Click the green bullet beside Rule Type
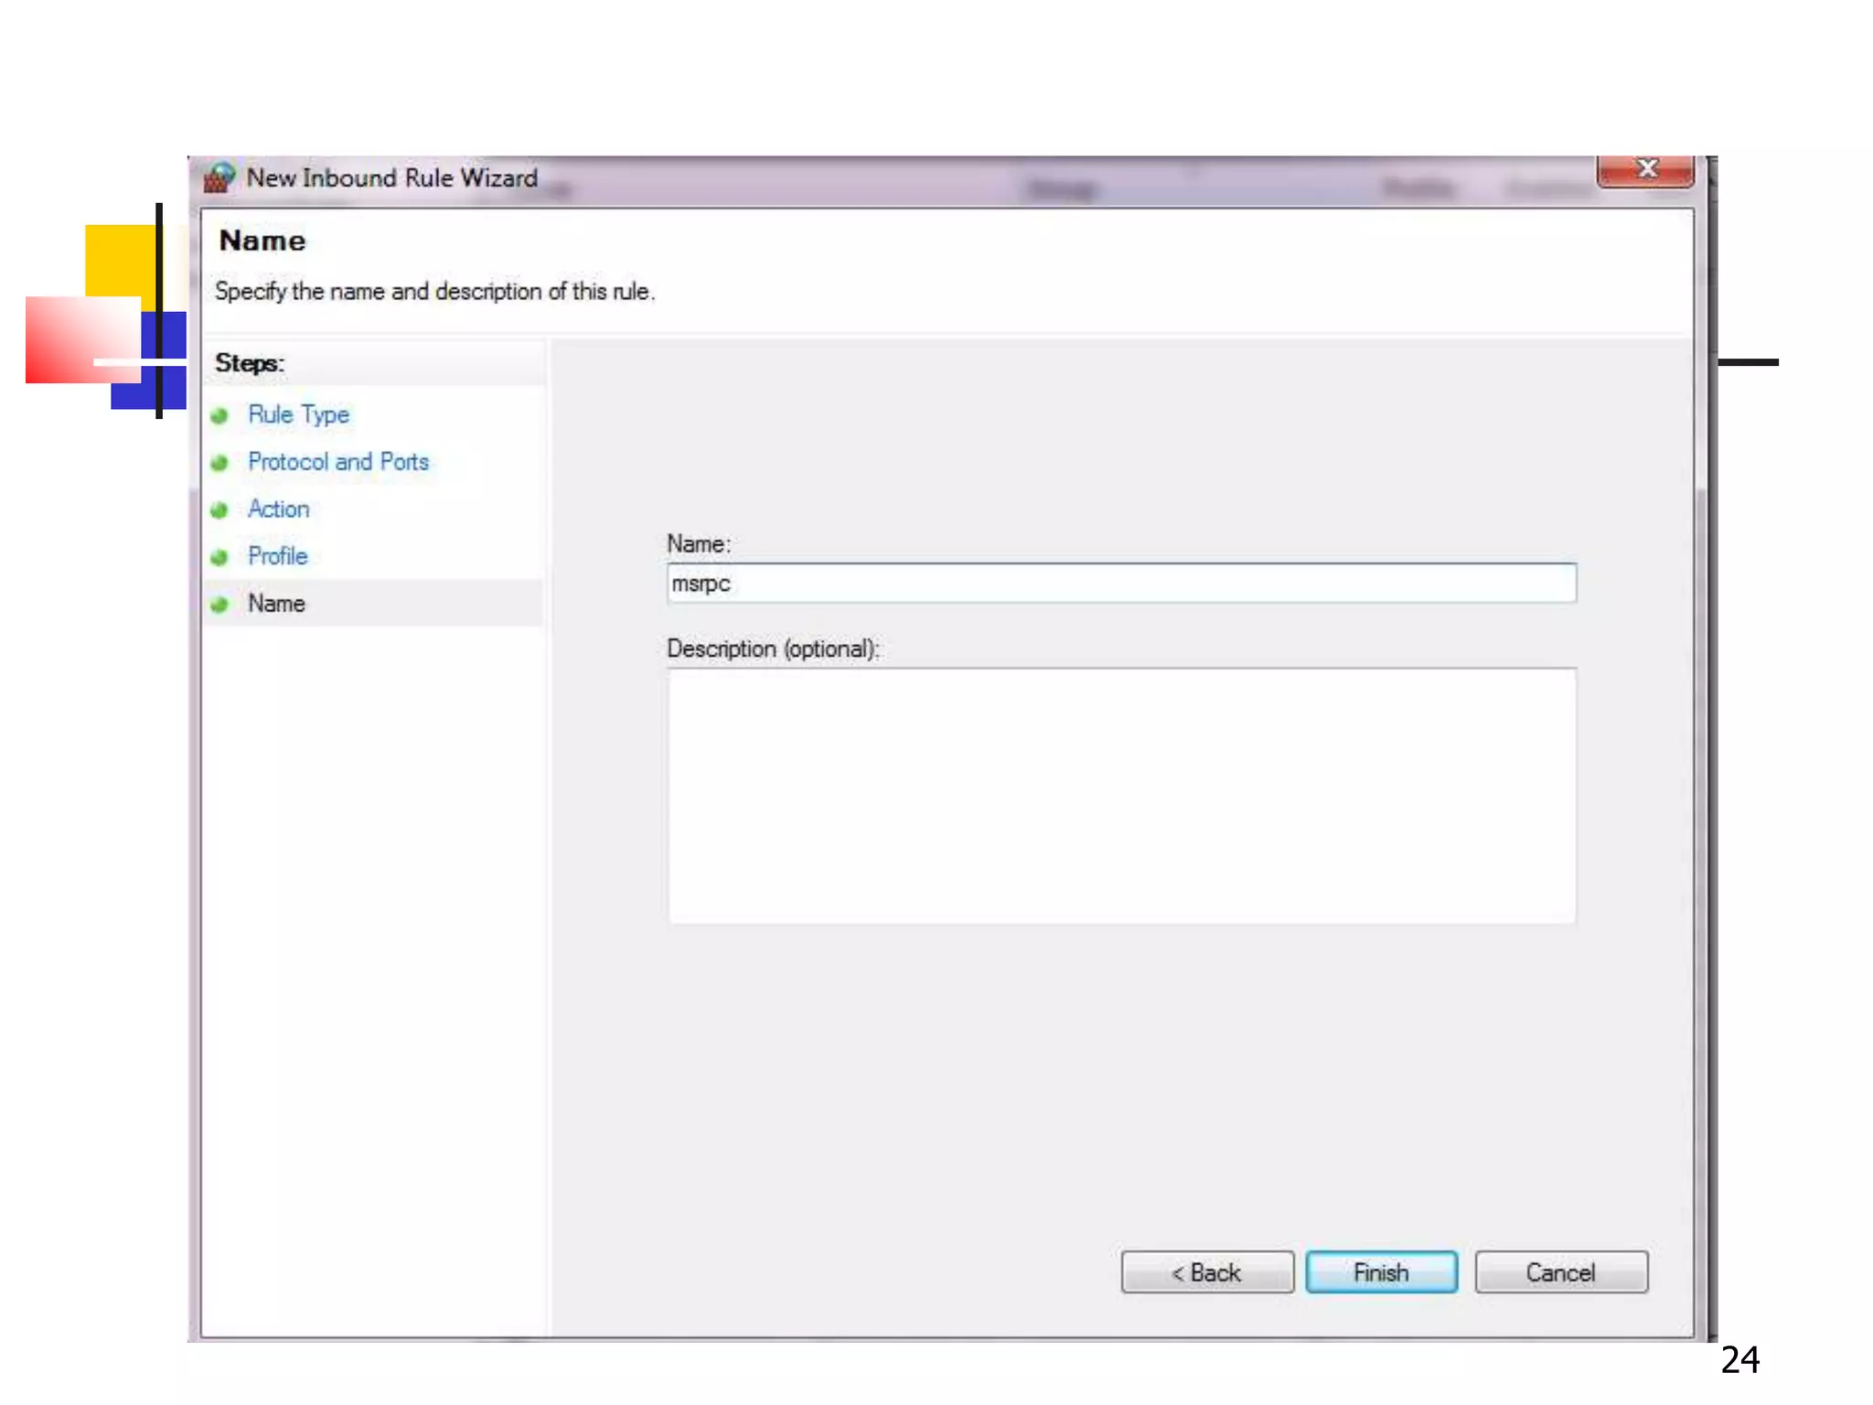This screenshot has width=1873, height=1405. [219, 416]
